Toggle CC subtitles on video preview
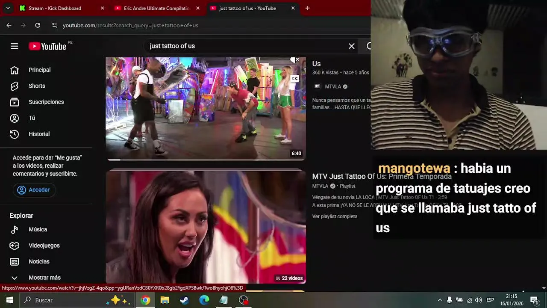Screen dimensions: 547x308 [x=294, y=78]
